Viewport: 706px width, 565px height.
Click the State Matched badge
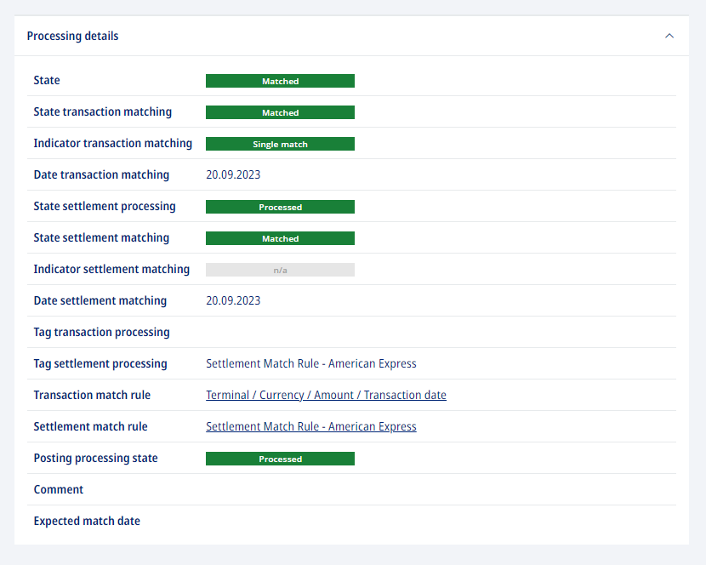[x=280, y=81]
